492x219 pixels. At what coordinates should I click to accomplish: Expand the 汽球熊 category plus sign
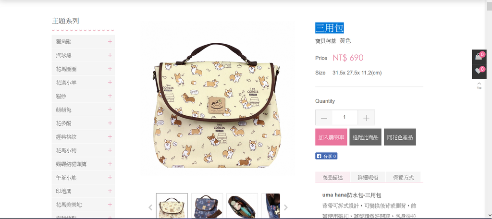coord(110,55)
